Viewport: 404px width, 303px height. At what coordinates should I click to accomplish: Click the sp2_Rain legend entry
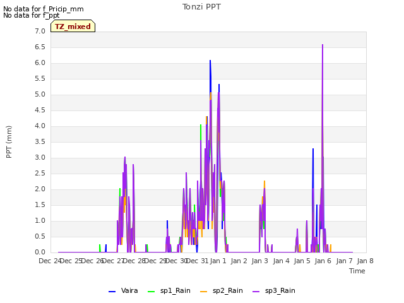[x=222, y=291]
